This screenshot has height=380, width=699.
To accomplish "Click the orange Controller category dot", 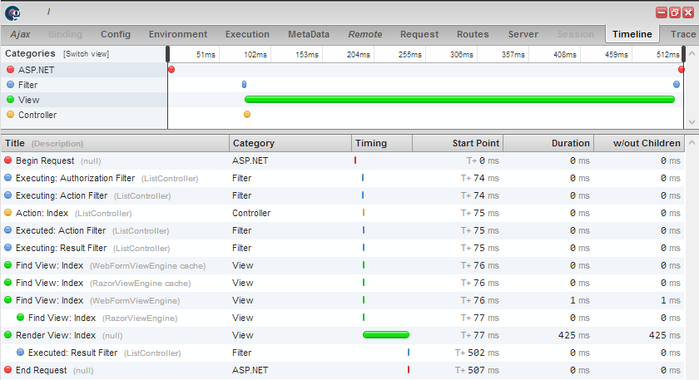I will 10,115.
